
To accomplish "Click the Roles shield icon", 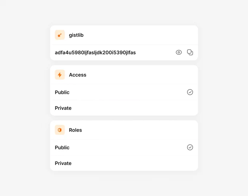I will click(60, 130).
